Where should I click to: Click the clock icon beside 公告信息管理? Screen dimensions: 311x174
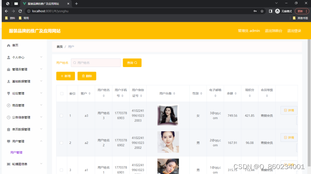coord(9,117)
